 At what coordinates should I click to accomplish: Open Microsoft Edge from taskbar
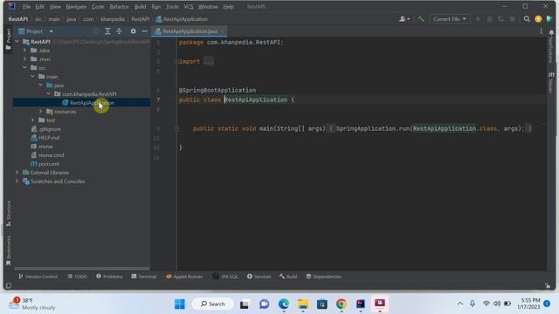283,304
